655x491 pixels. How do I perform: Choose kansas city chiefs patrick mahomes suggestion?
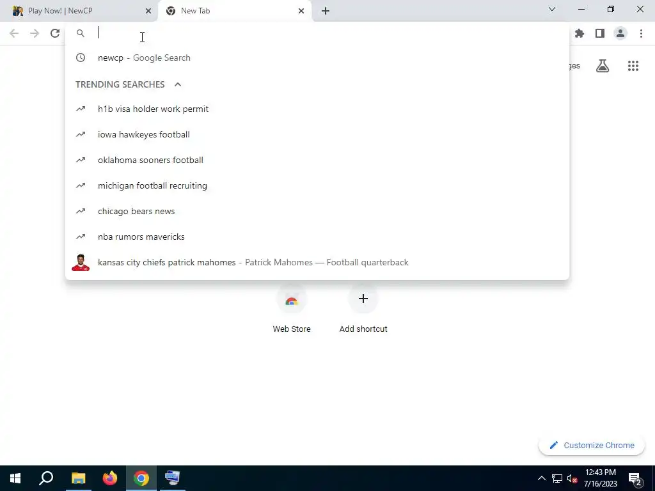tap(317, 262)
